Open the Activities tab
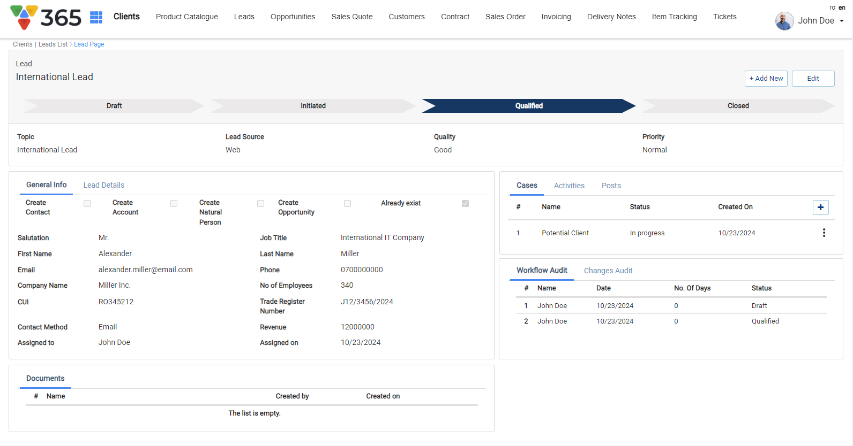This screenshot has height=446, width=853. coord(569,186)
